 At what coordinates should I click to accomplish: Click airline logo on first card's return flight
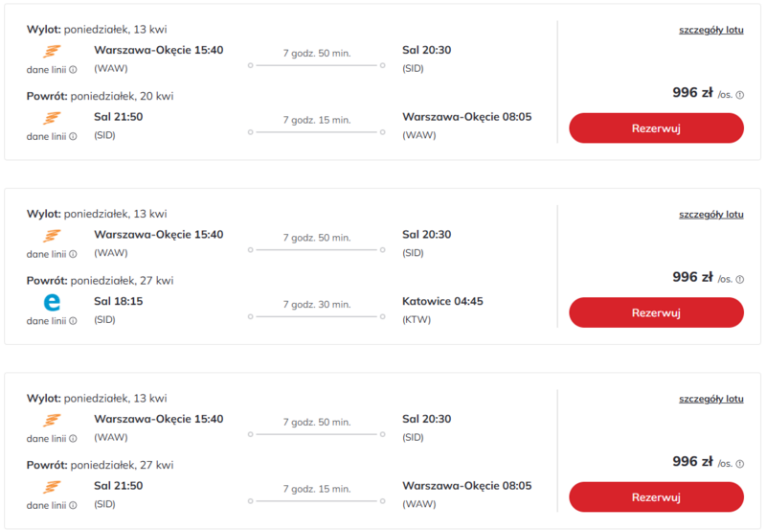[x=53, y=118]
